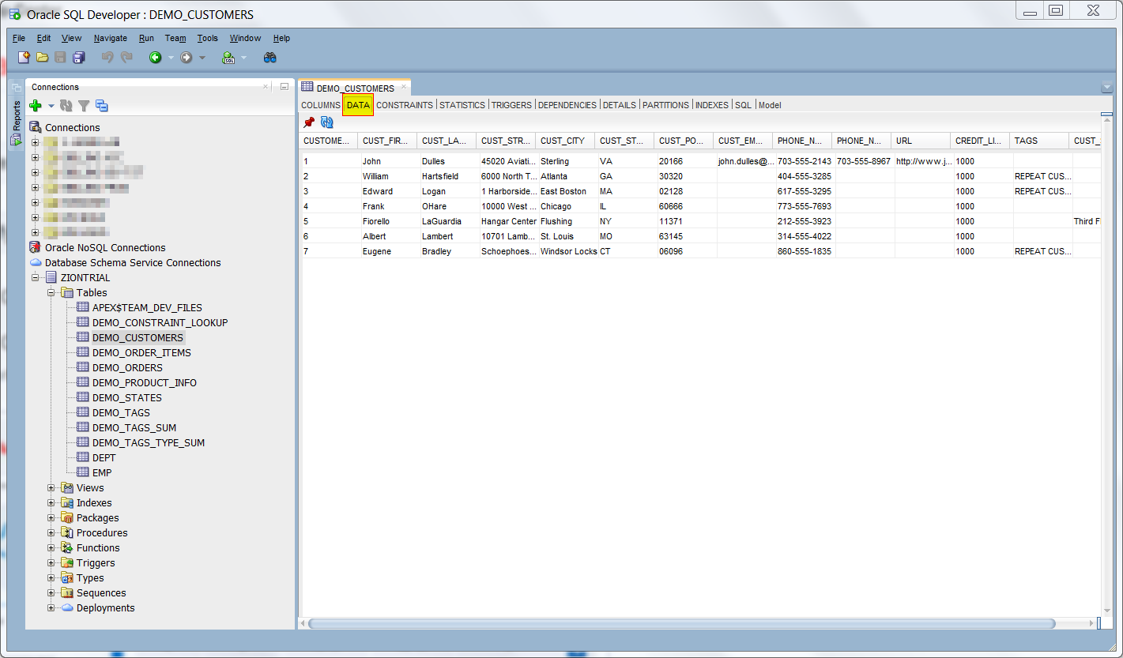This screenshot has width=1123, height=658.
Task: Open a SQL Worksheet from the toolbar
Action: [x=228, y=58]
